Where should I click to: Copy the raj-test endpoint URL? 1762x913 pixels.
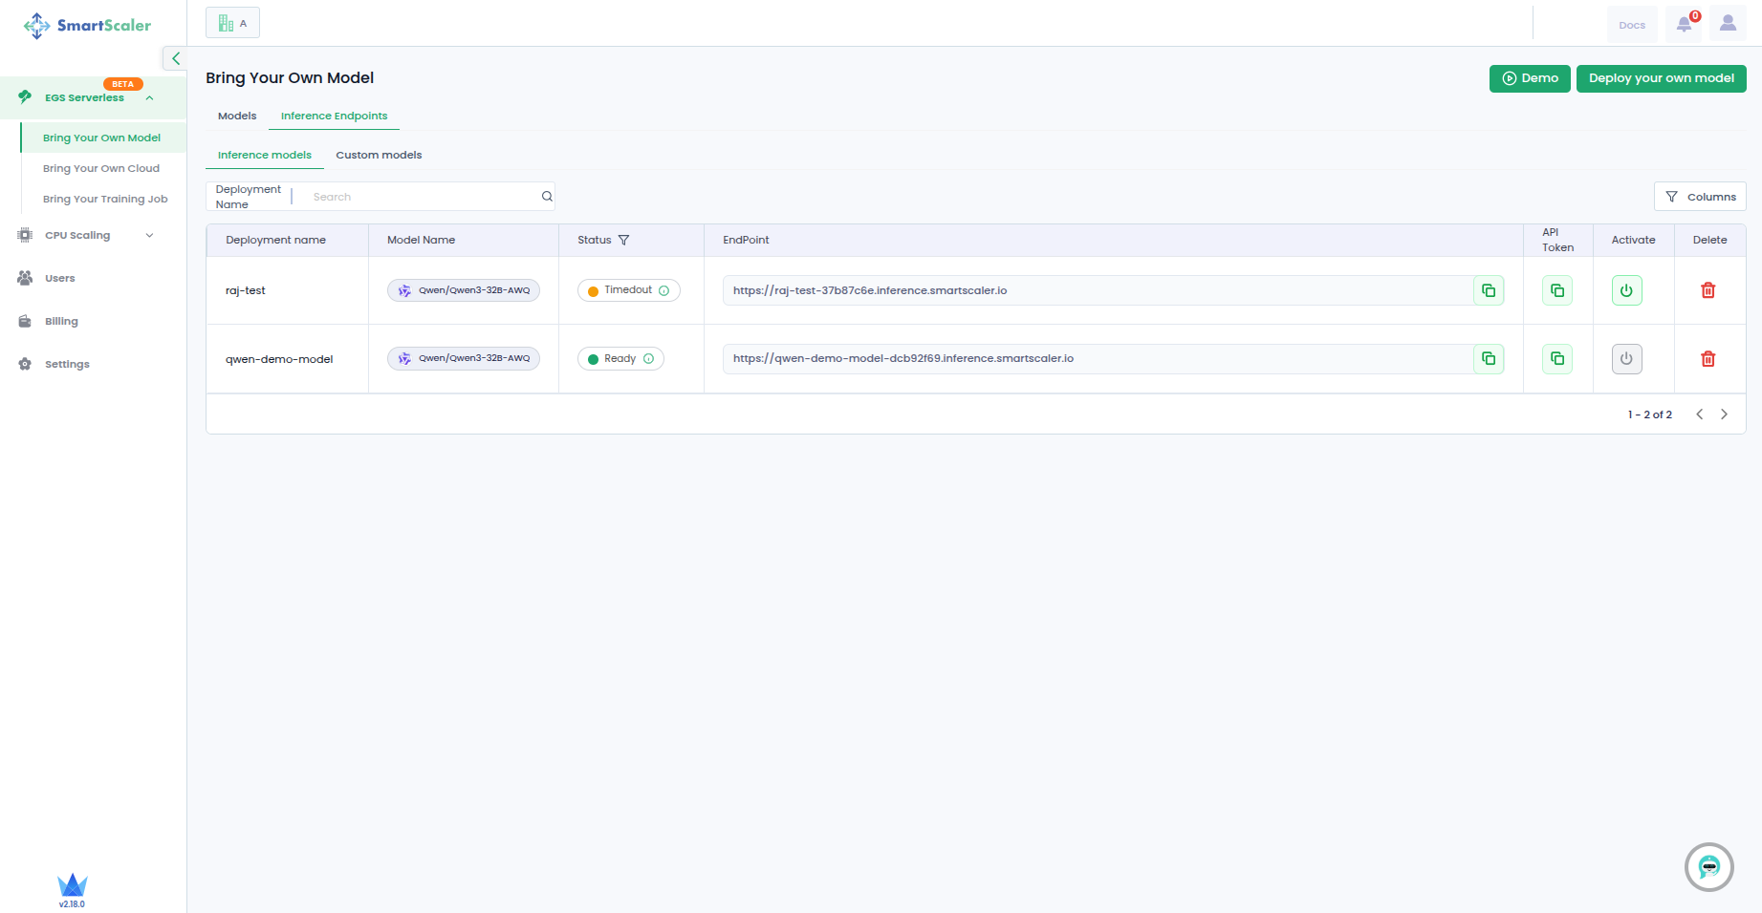click(1489, 290)
